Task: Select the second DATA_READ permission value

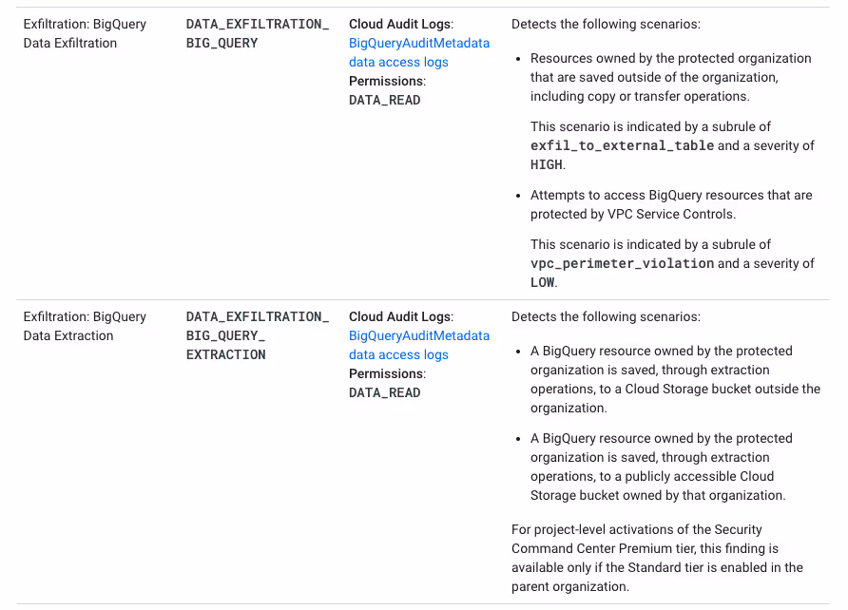Action: (384, 392)
